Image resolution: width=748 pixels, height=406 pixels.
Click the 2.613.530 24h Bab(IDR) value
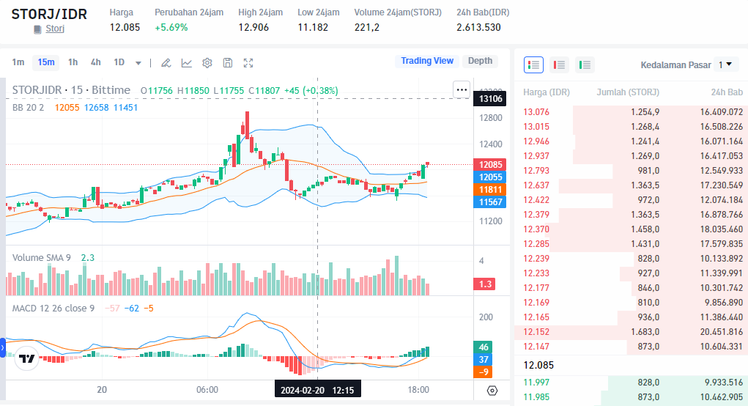(x=479, y=28)
